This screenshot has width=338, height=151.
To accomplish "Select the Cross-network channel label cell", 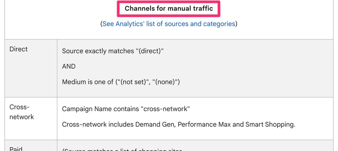I will coord(31,119).
